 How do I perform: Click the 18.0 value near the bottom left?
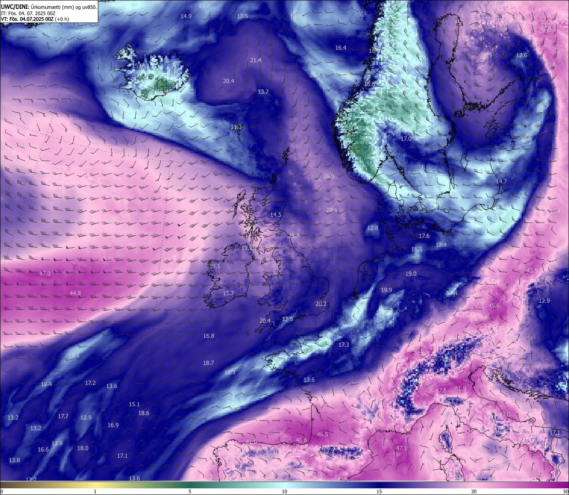83,448
